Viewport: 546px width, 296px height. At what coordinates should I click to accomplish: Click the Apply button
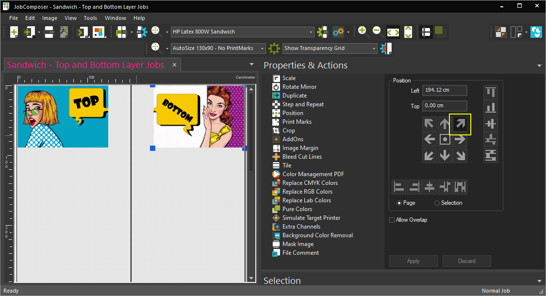(x=414, y=261)
